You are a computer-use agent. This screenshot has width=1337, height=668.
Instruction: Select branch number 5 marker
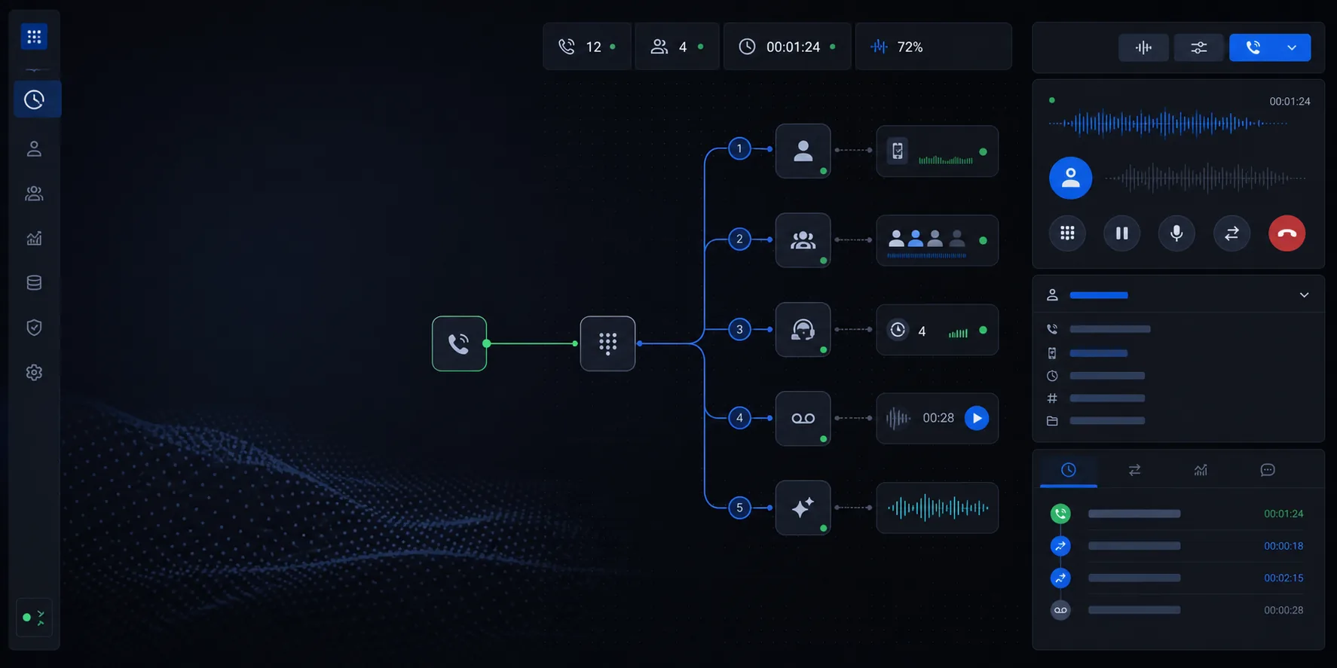point(739,508)
